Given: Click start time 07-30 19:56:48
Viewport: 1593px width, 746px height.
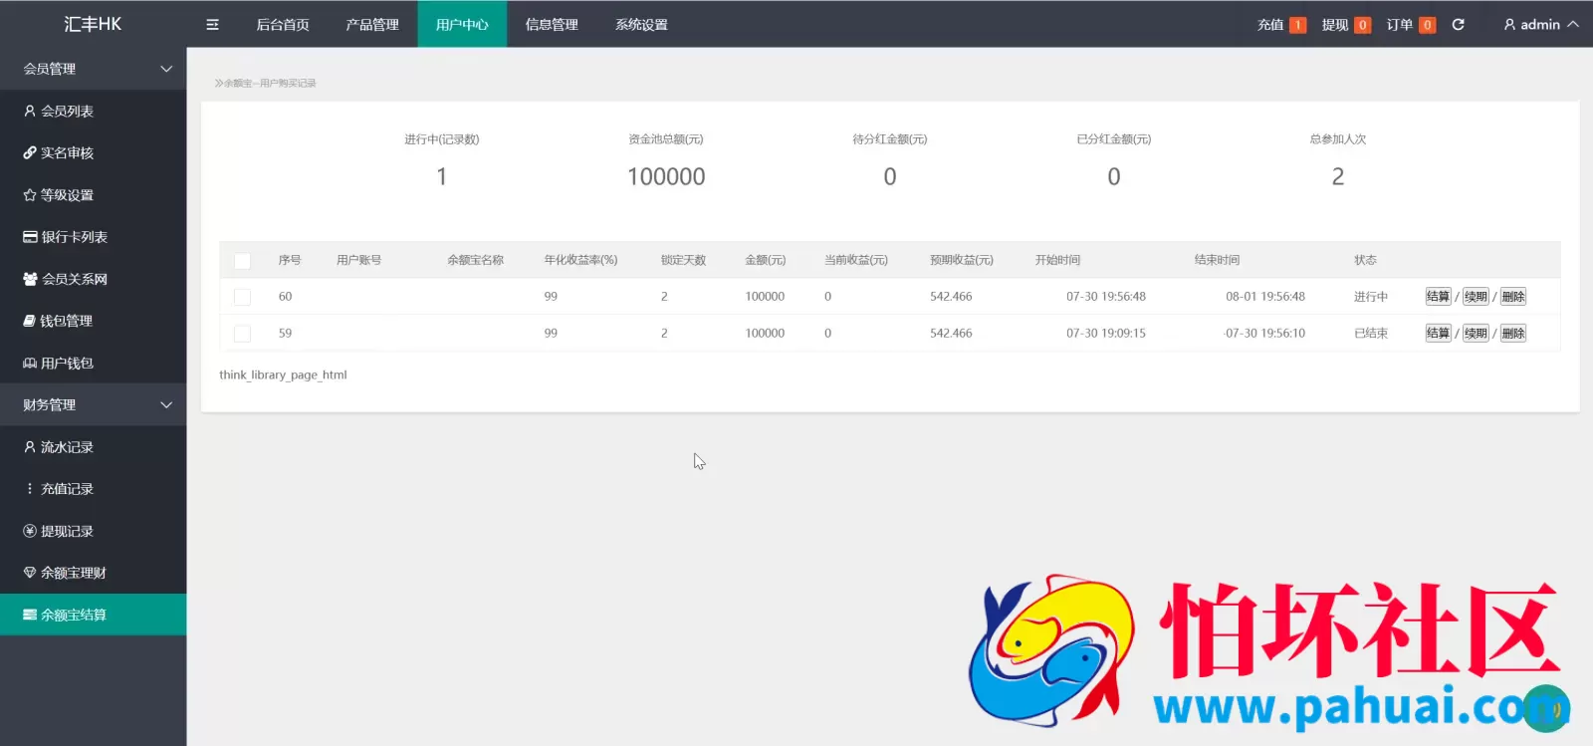Looking at the screenshot, I should click(1106, 297).
